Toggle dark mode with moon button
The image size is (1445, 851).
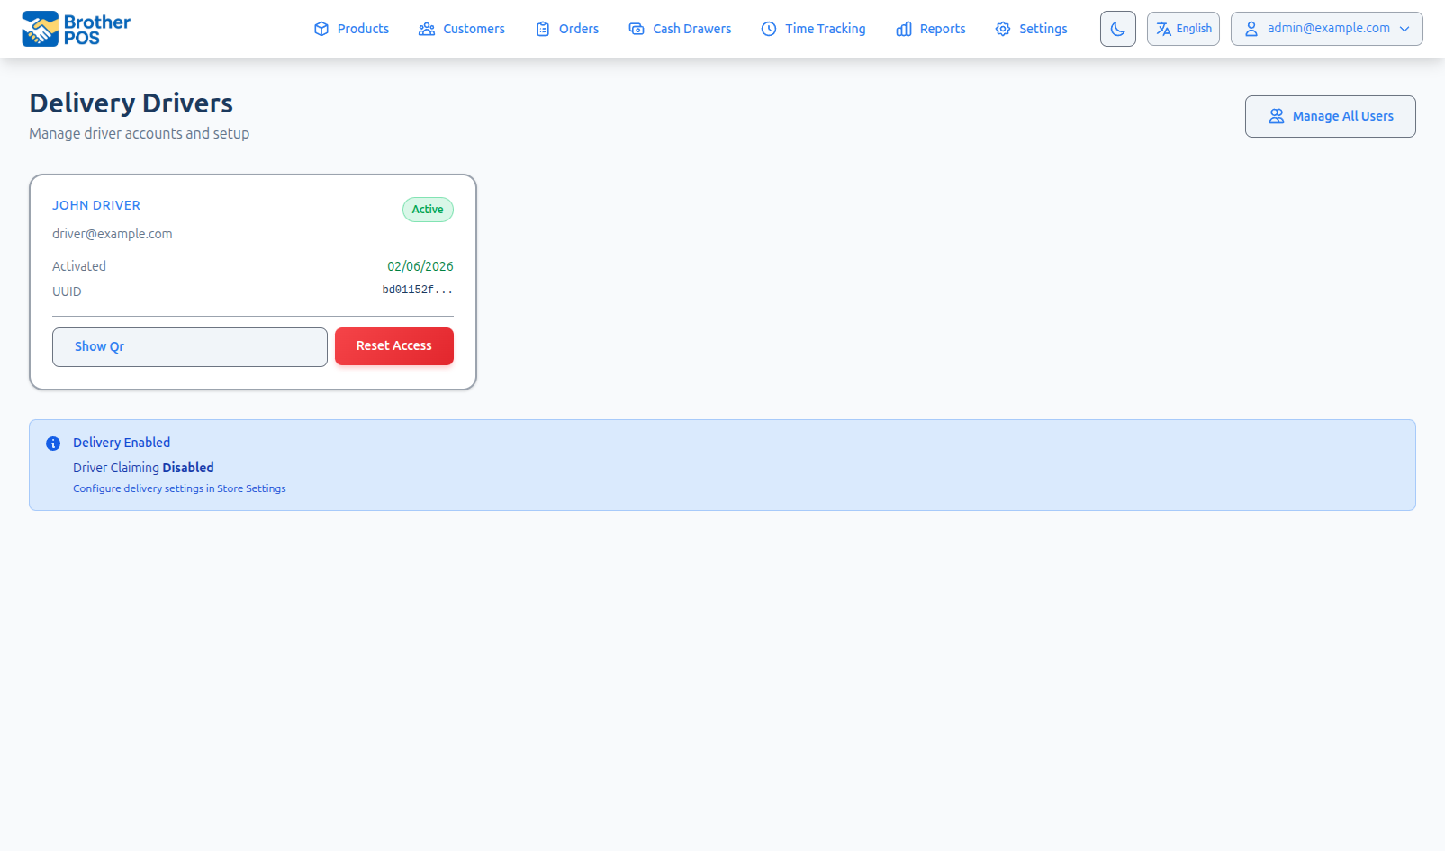click(x=1117, y=29)
